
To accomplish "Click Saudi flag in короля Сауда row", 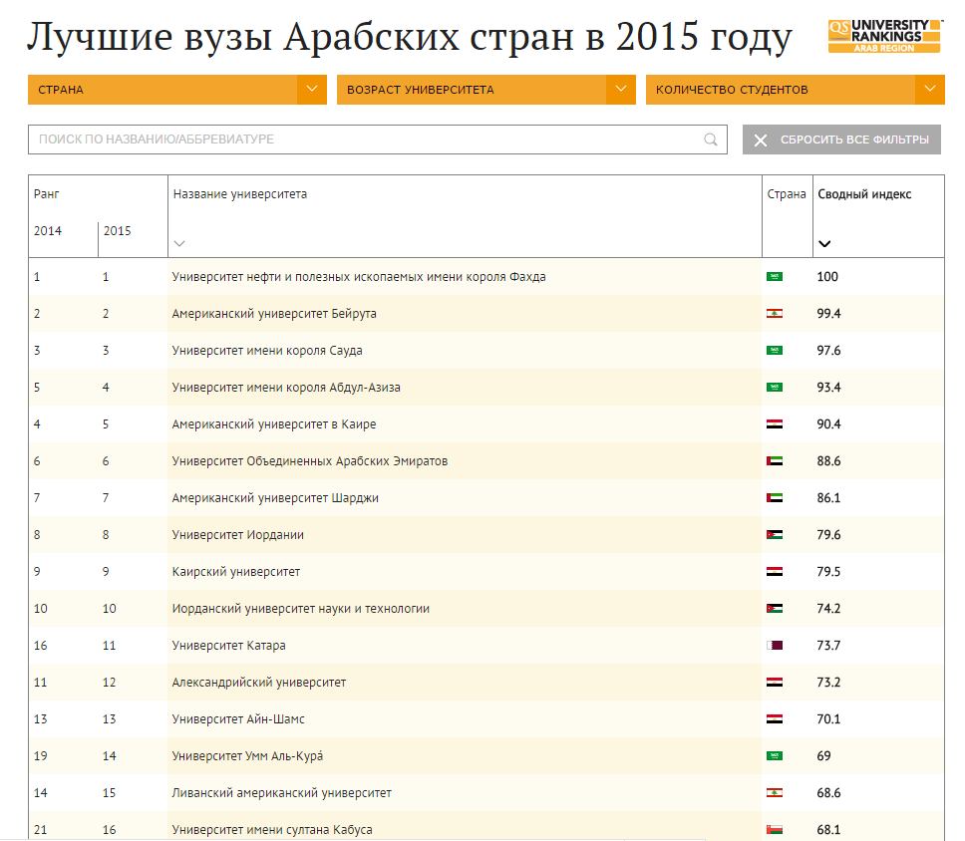I will tap(775, 351).
